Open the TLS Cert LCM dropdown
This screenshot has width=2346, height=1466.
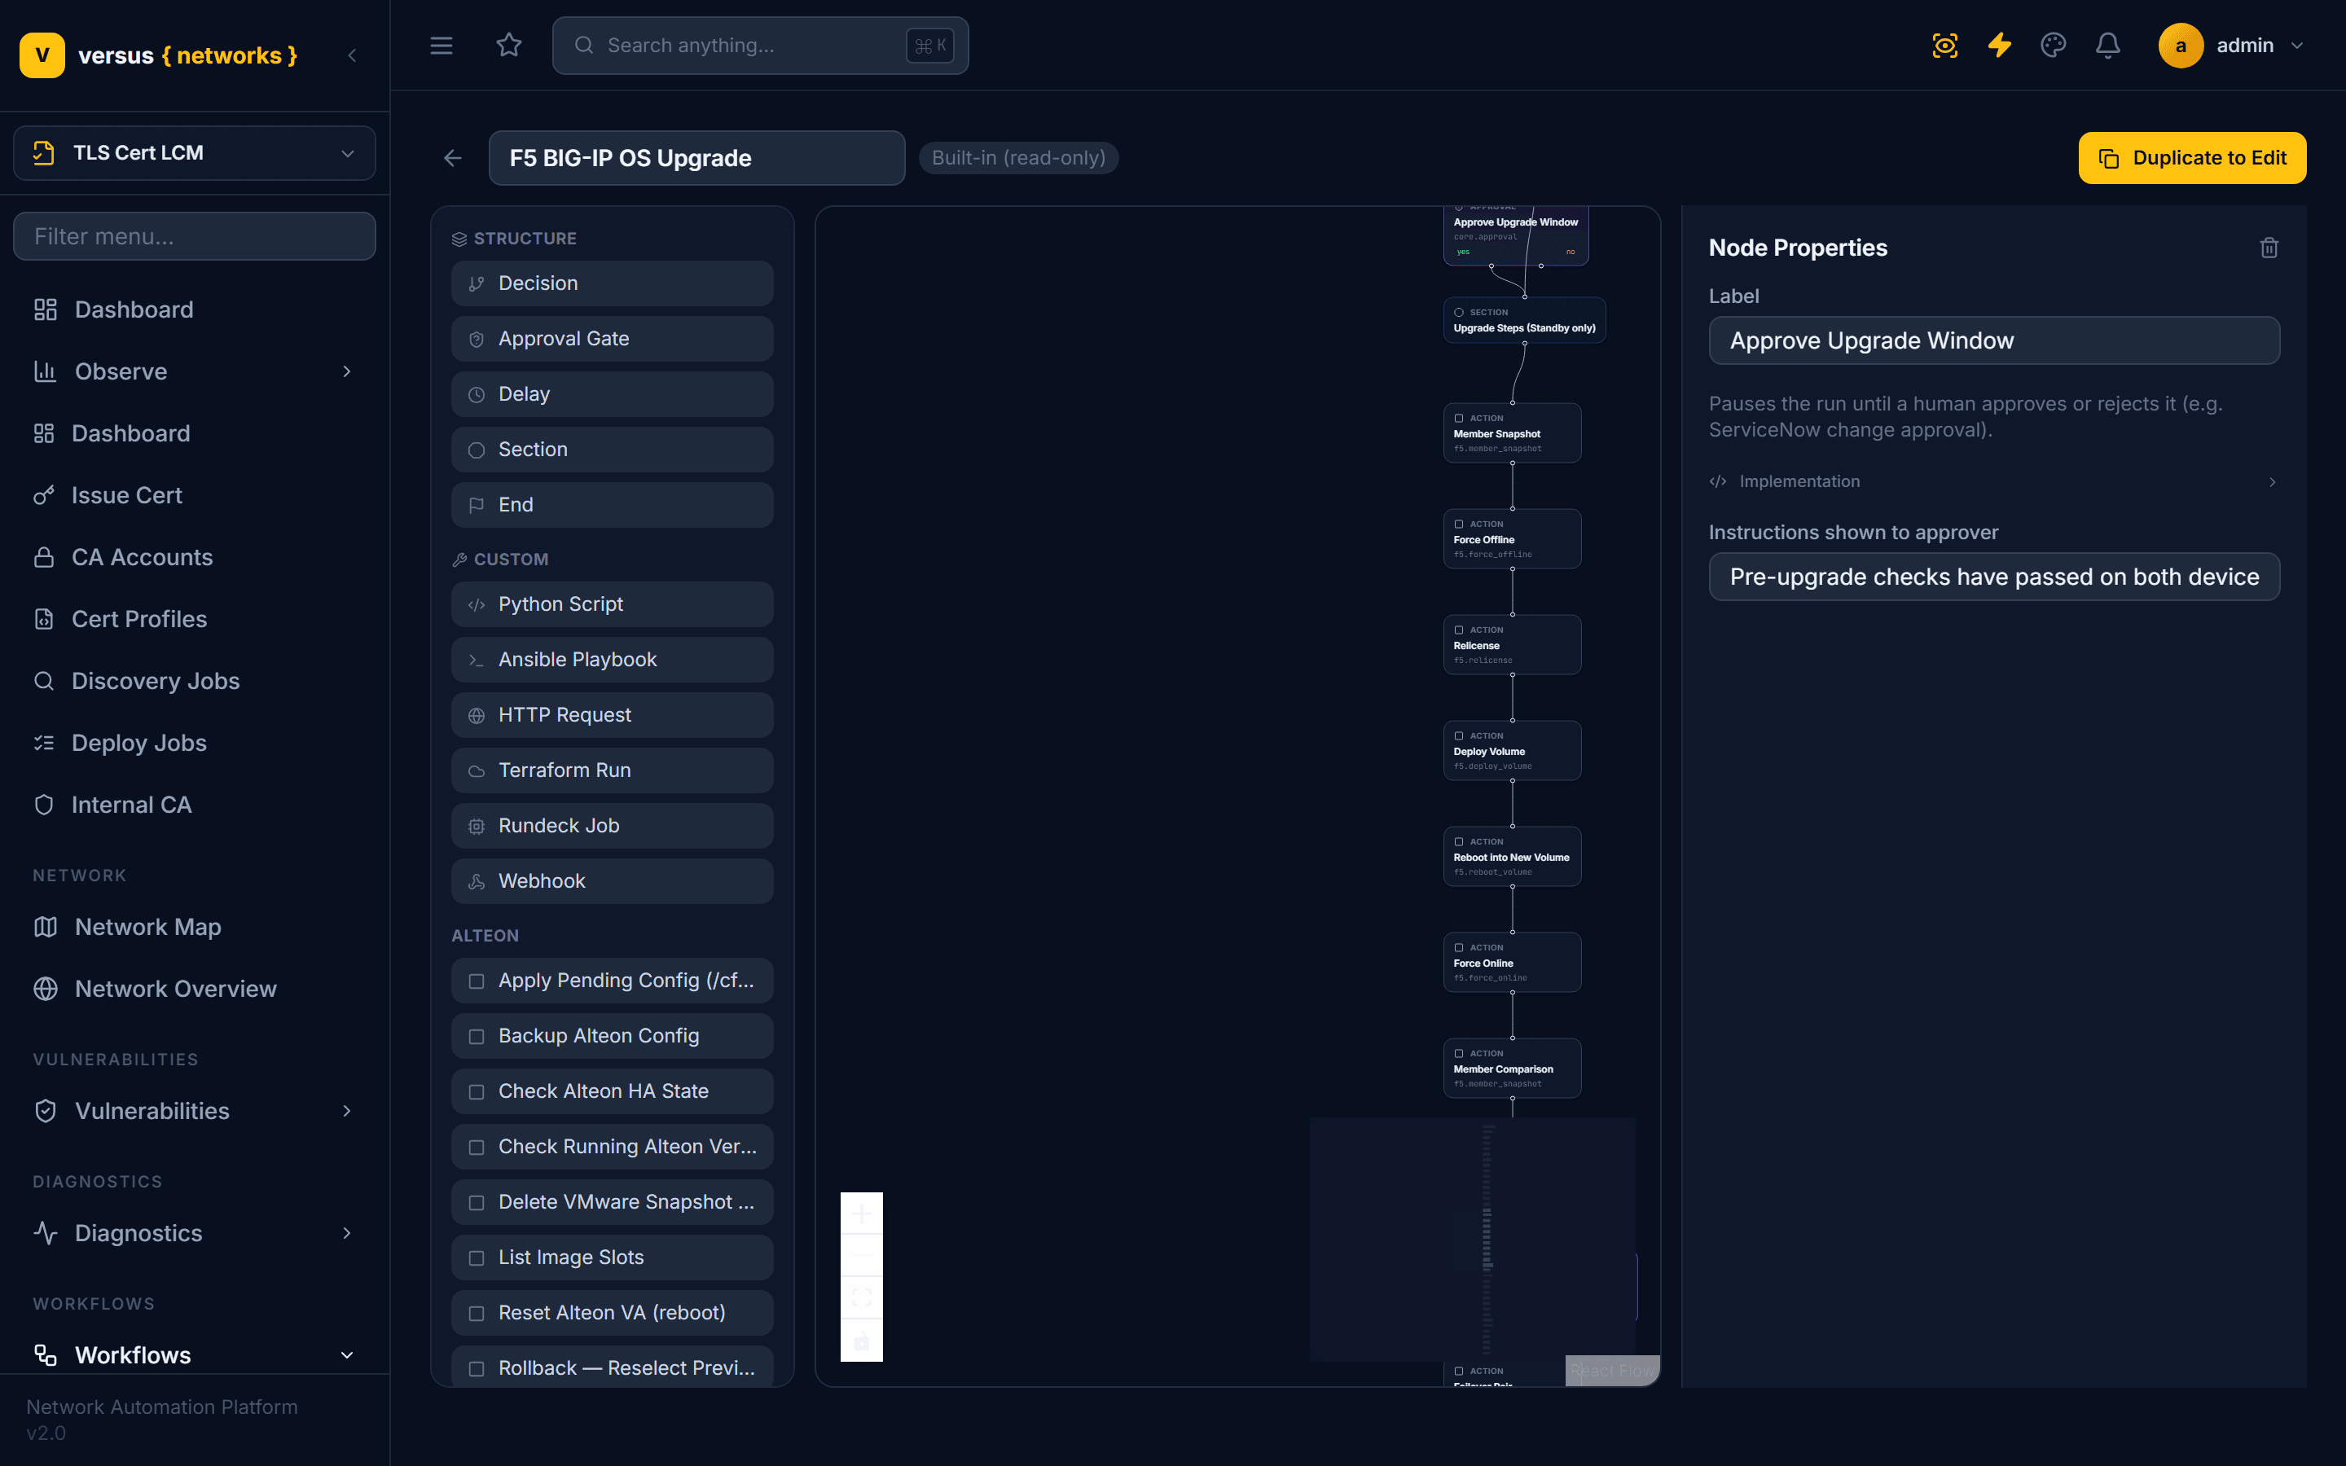coord(194,153)
